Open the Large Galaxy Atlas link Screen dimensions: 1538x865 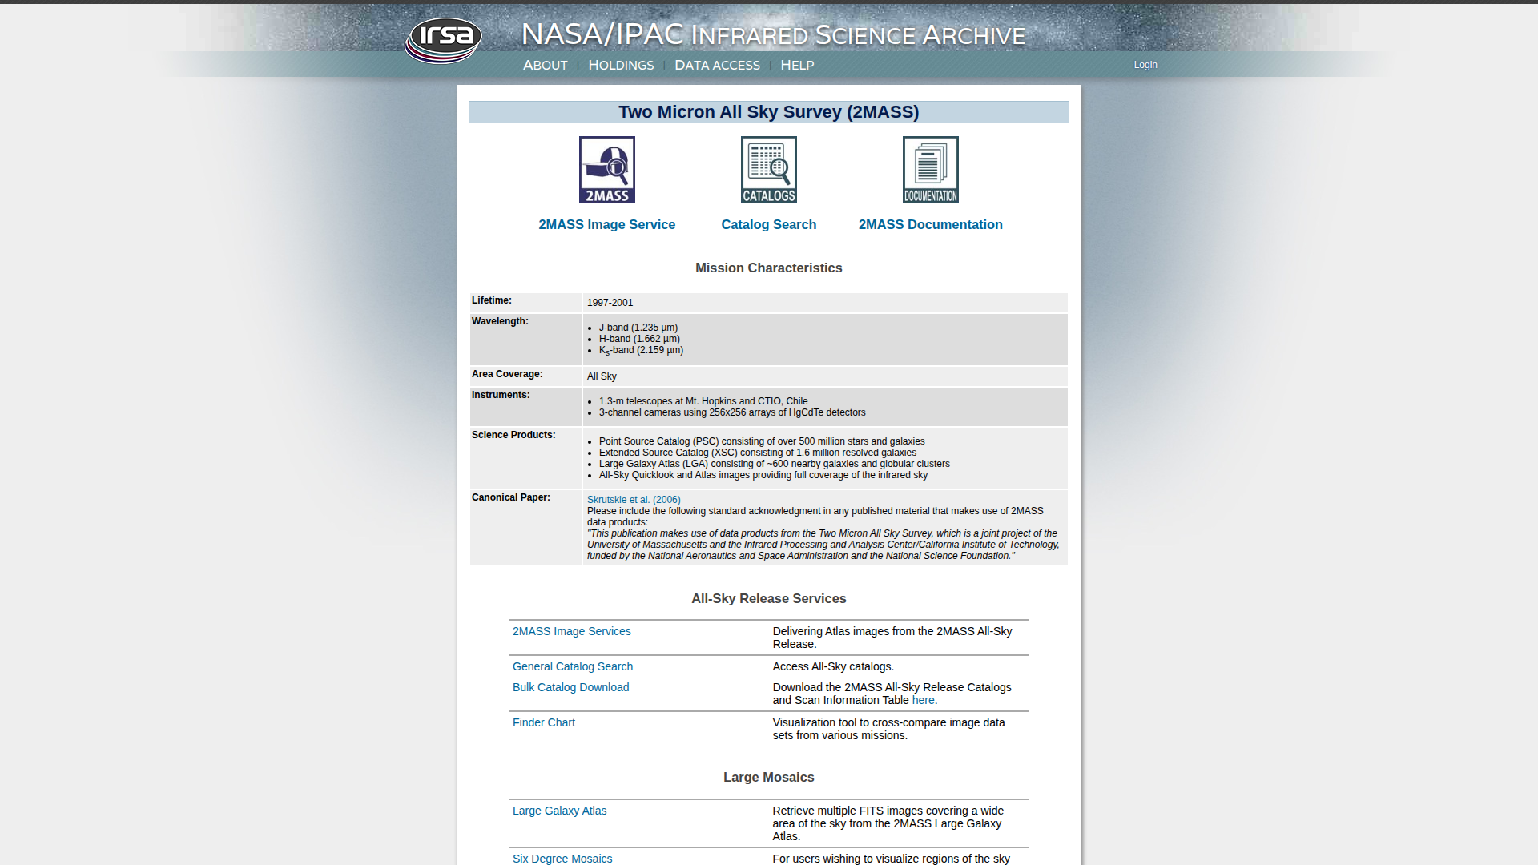pos(560,811)
